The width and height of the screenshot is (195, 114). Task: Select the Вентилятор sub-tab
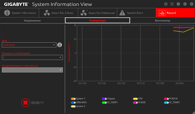click(x=162, y=21)
